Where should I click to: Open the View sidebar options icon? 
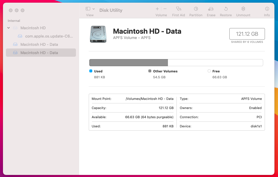click(x=88, y=9)
